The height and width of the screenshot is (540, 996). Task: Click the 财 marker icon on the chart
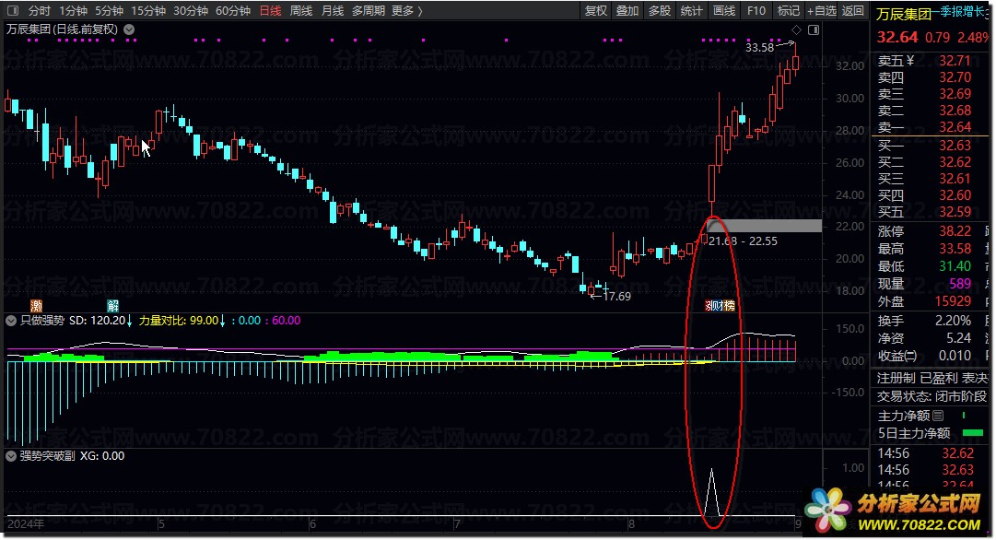coord(719,306)
